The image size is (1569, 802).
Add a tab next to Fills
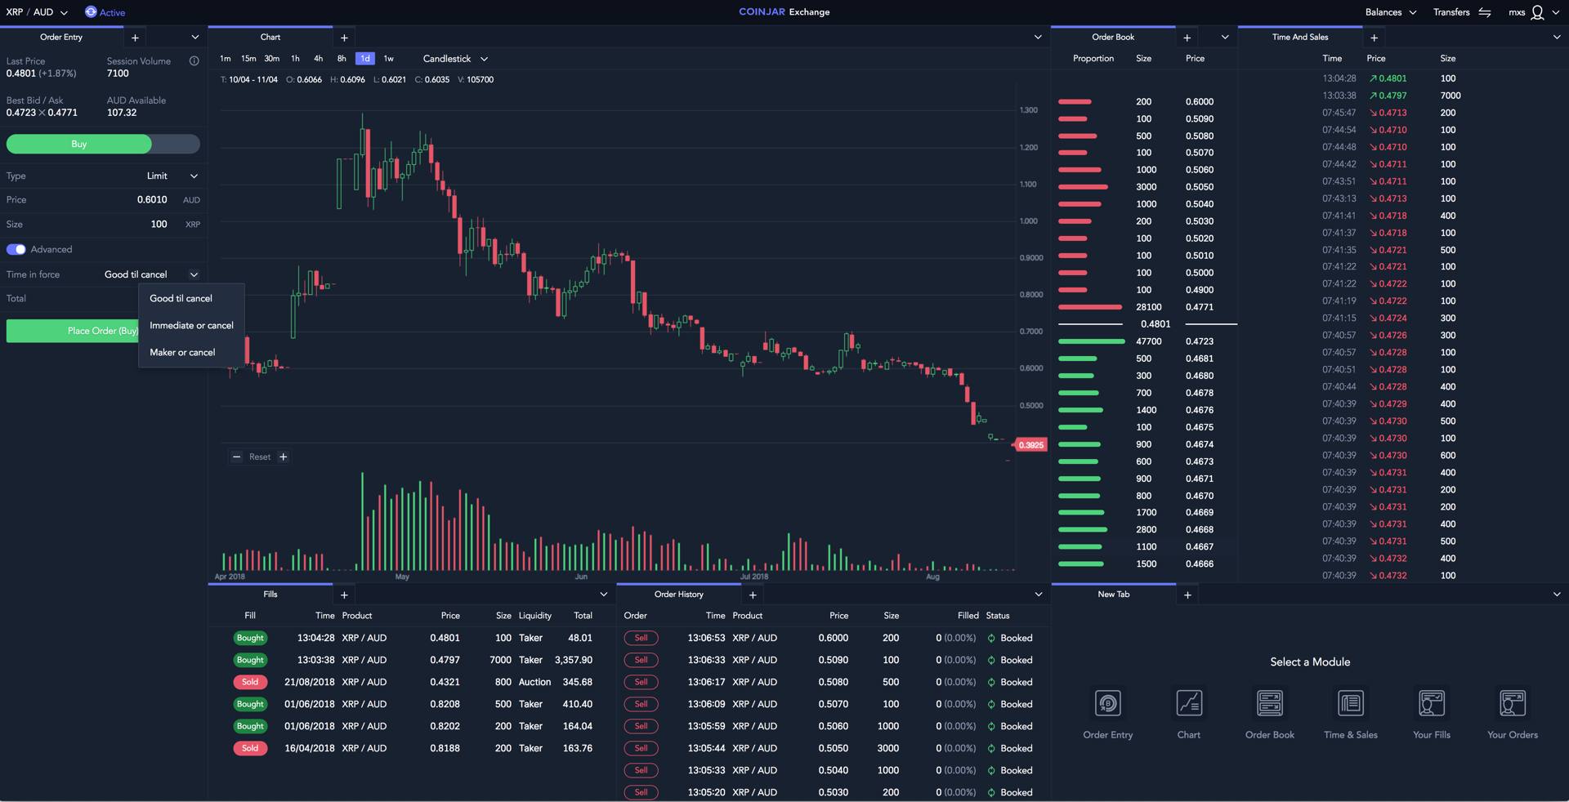[344, 595]
